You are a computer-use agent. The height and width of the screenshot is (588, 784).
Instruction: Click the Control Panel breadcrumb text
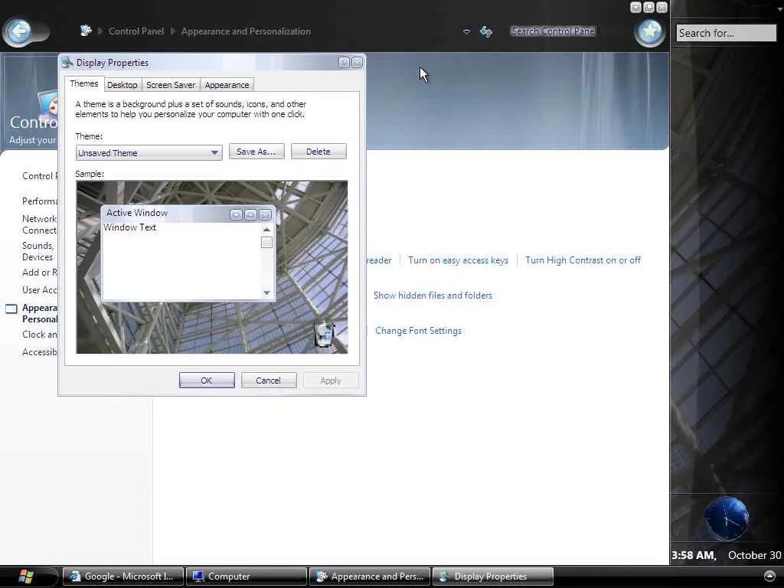(x=136, y=31)
